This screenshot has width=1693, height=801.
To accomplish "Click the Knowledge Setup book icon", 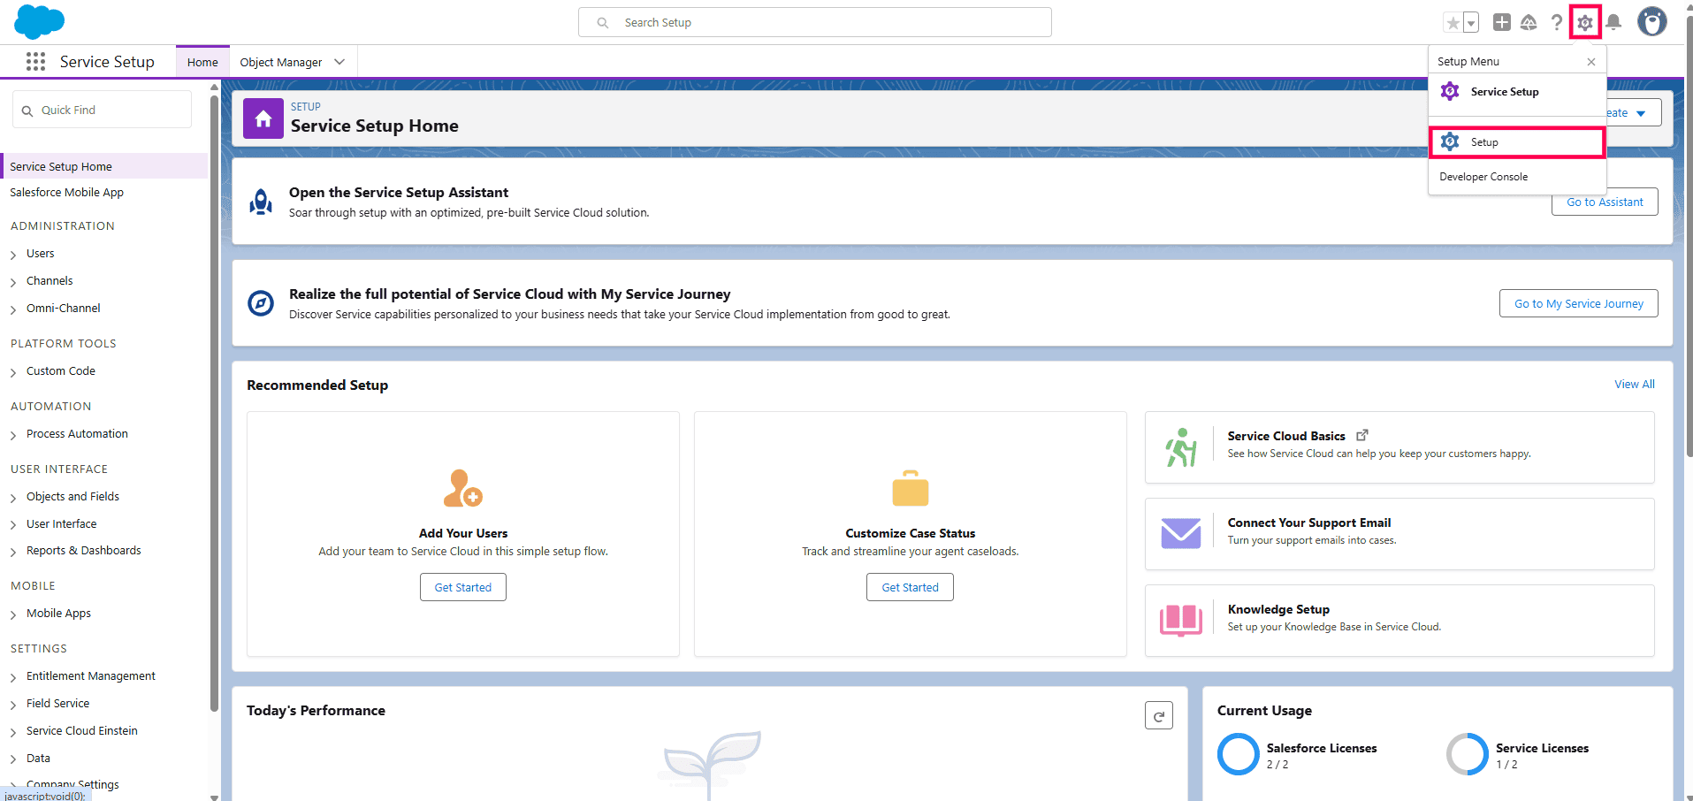I will tap(1181, 620).
